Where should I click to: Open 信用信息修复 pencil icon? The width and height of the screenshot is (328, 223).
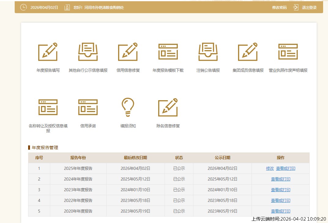click(x=128, y=52)
